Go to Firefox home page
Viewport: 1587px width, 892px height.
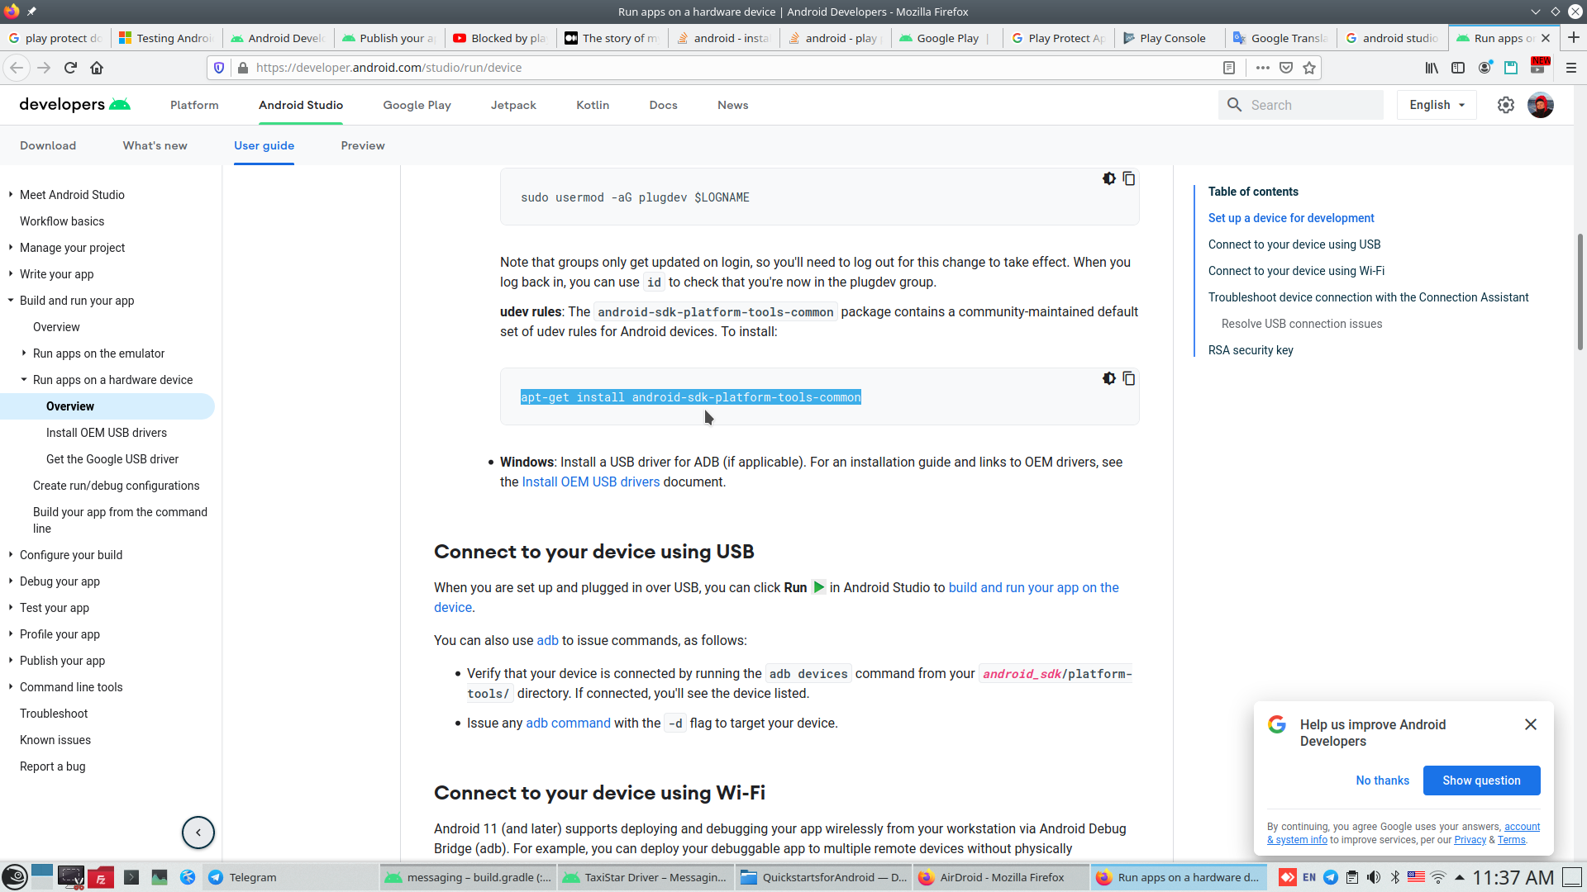point(97,68)
